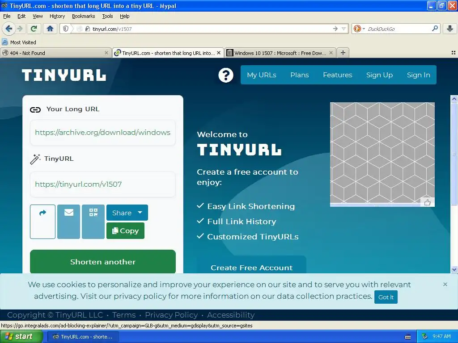Share the link via email envelope icon
Screen dimensions: 458x343
68,222
